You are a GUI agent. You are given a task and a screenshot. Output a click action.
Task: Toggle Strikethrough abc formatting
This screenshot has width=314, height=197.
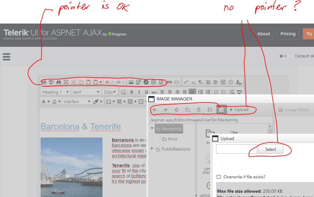click(x=154, y=92)
